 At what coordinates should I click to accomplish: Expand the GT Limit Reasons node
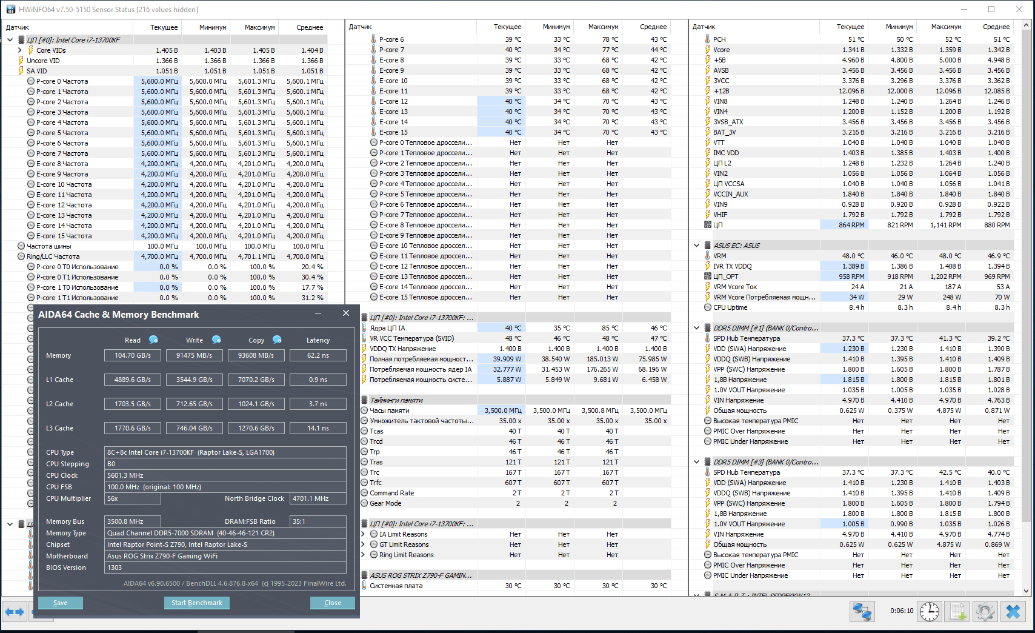pyautogui.click(x=363, y=544)
